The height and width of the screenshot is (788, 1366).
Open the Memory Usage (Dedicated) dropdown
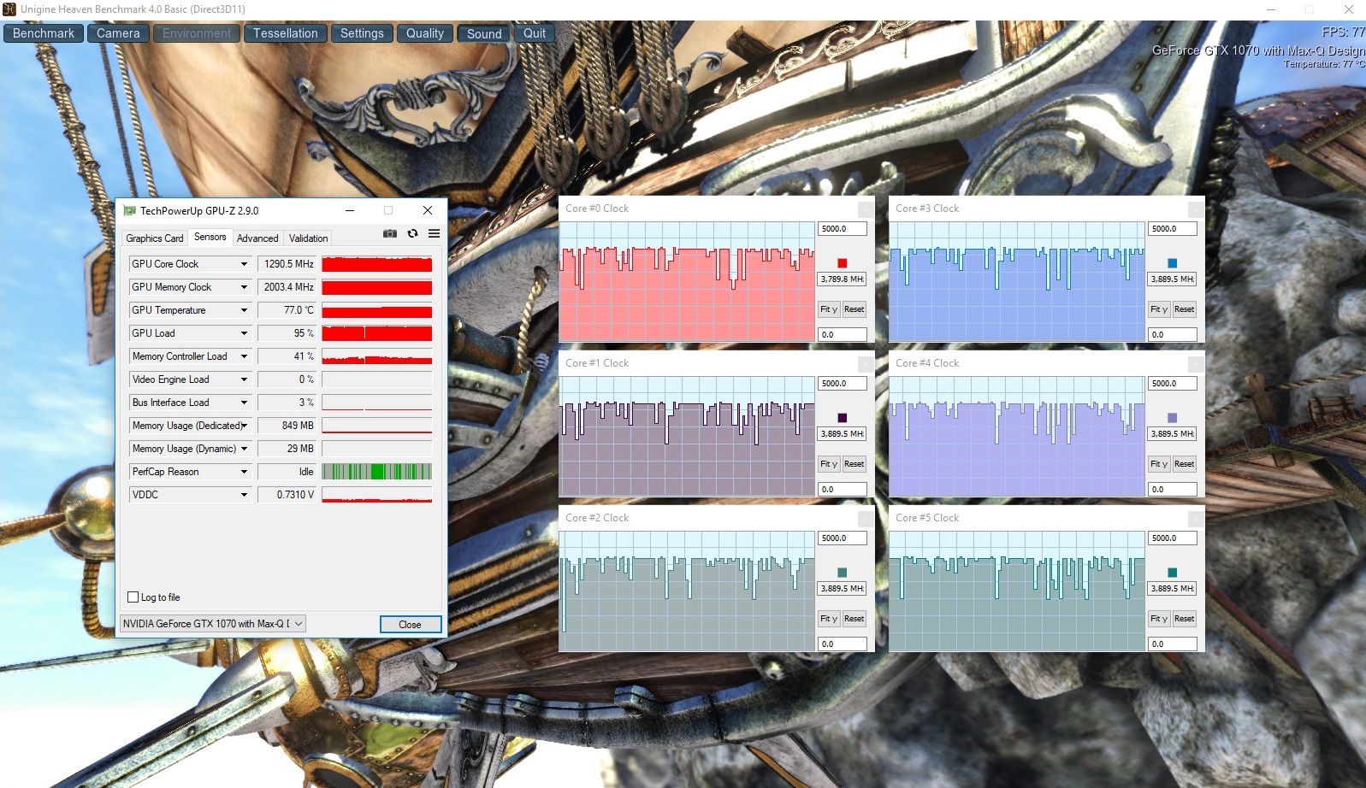(x=244, y=426)
